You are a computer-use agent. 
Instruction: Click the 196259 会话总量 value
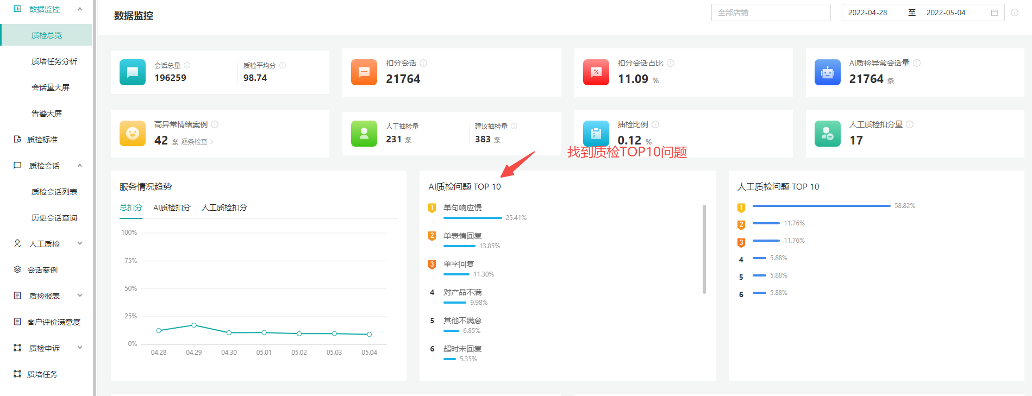(170, 78)
